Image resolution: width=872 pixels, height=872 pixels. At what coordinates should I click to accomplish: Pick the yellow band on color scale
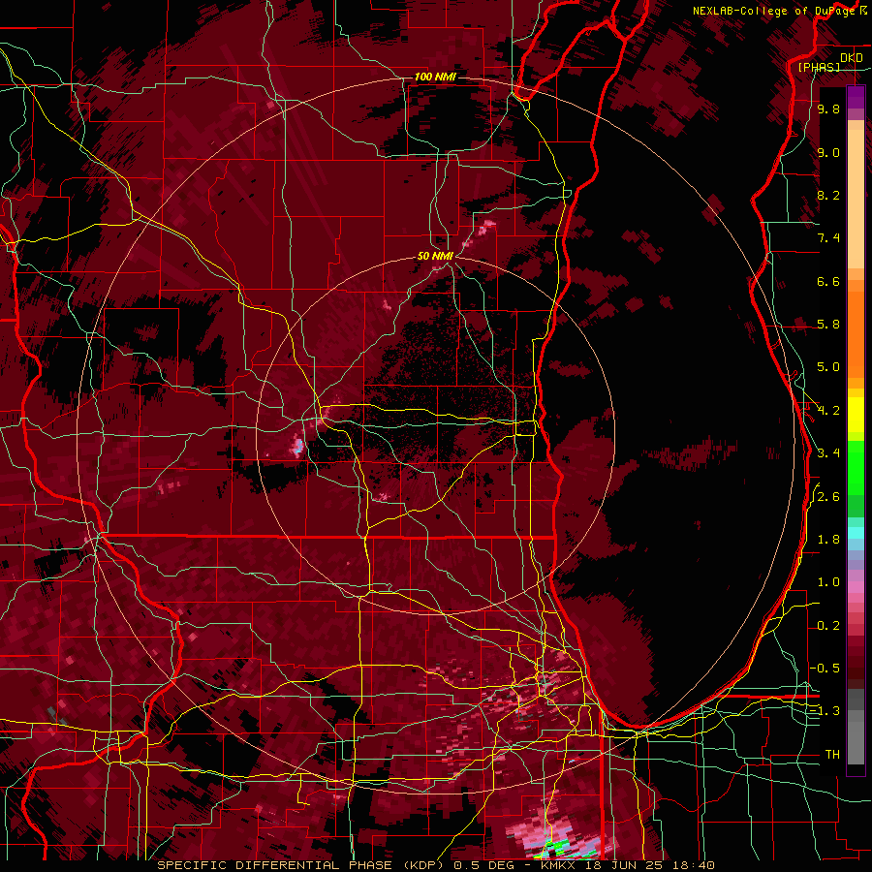pos(856,415)
